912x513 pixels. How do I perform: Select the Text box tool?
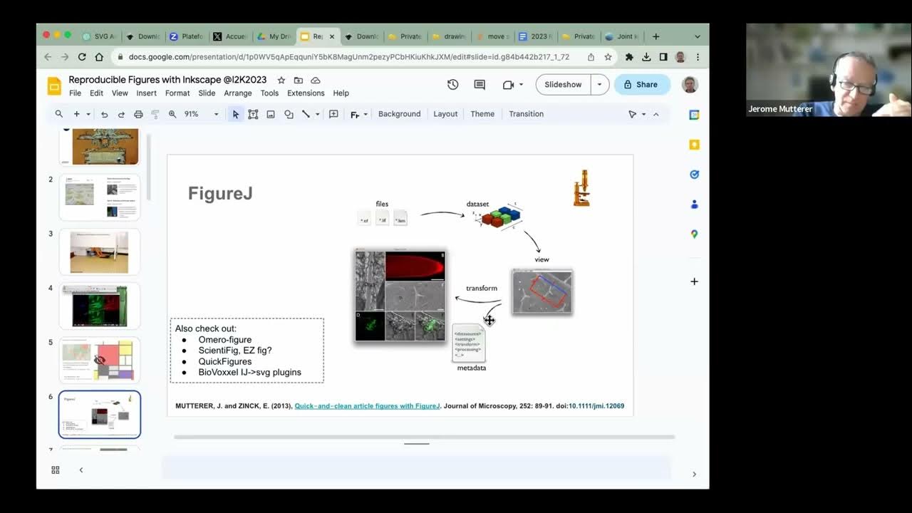click(x=253, y=114)
